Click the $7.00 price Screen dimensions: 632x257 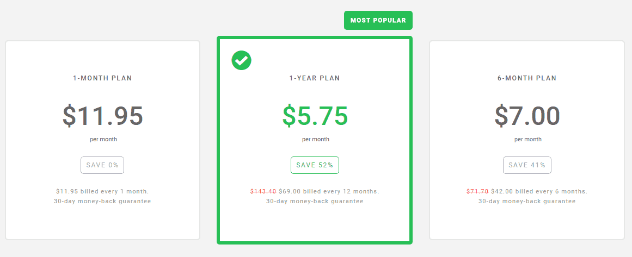(x=527, y=115)
